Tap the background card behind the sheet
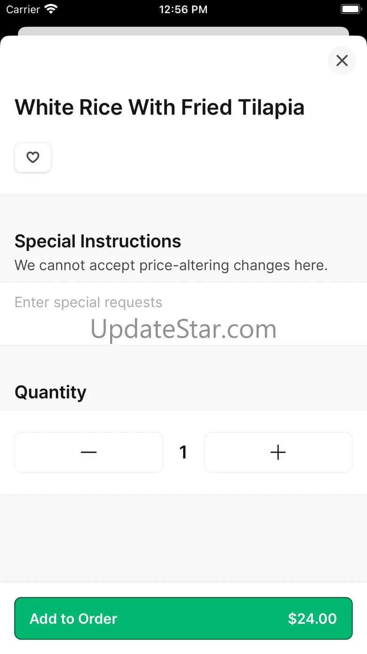The width and height of the screenshot is (367, 654). [183, 31]
